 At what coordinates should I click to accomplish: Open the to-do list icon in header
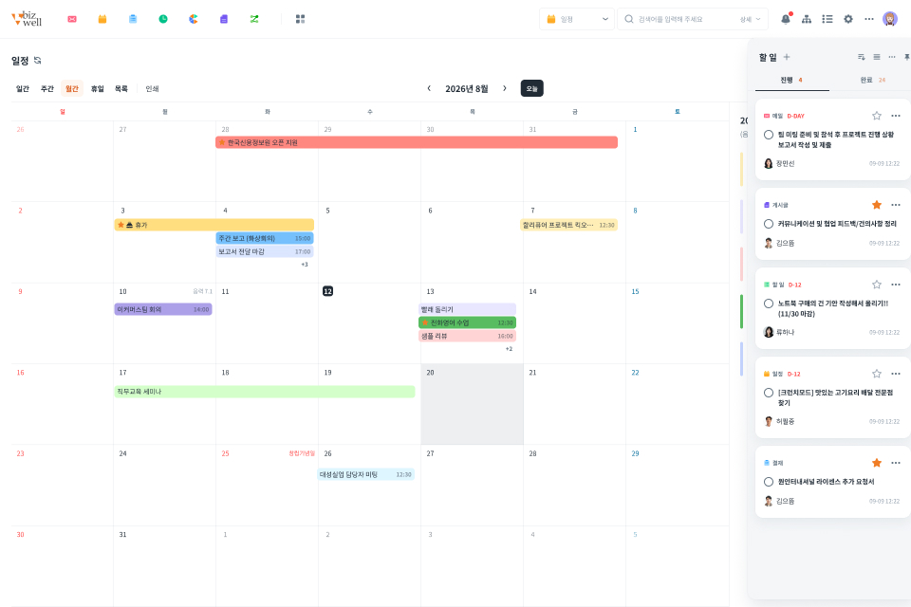click(827, 19)
